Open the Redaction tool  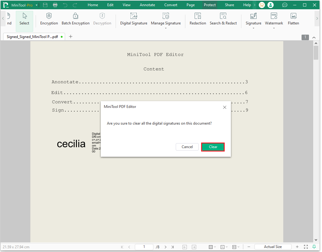pyautogui.click(x=198, y=19)
